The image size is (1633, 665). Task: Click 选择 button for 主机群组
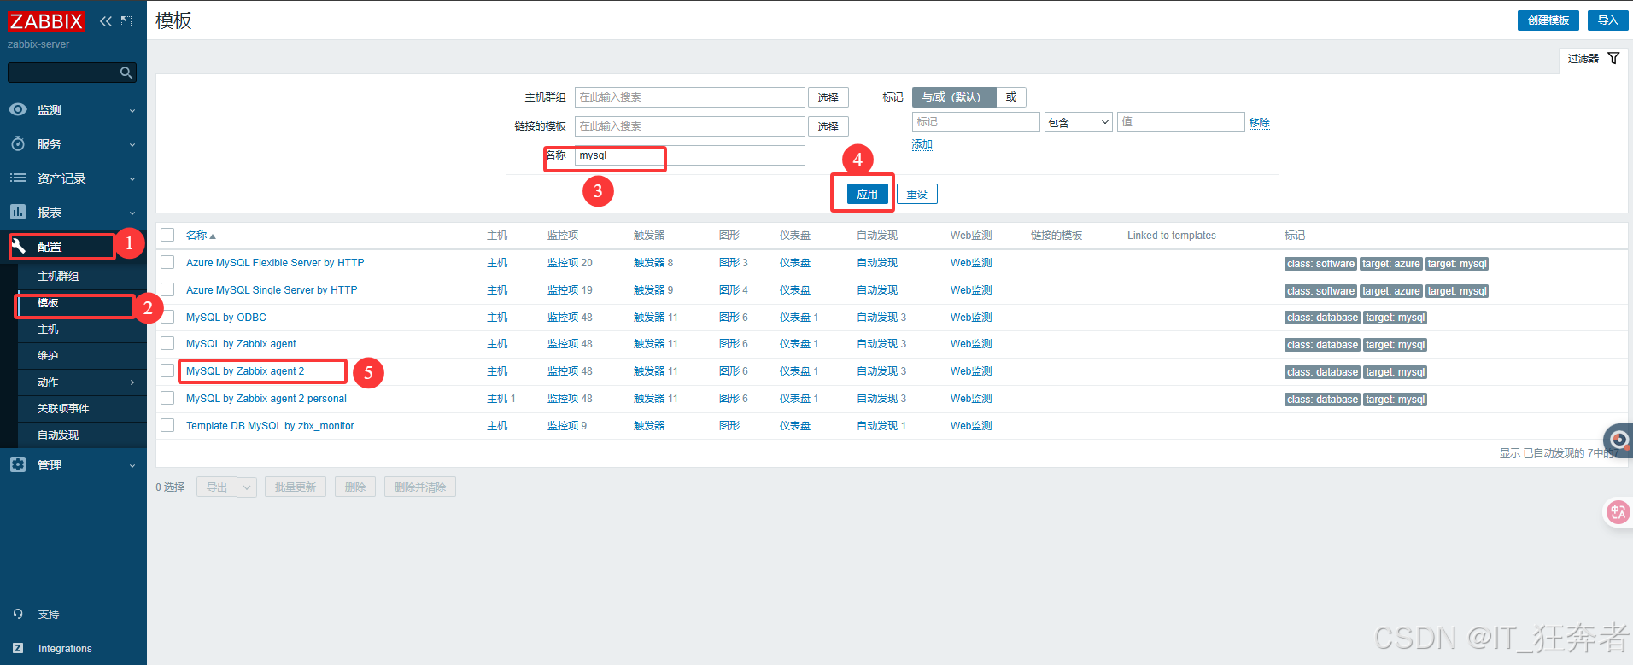pyautogui.click(x=828, y=97)
